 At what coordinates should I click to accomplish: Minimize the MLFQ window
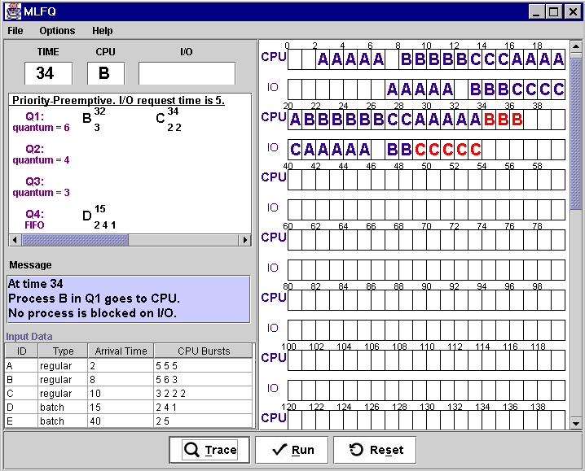point(536,12)
